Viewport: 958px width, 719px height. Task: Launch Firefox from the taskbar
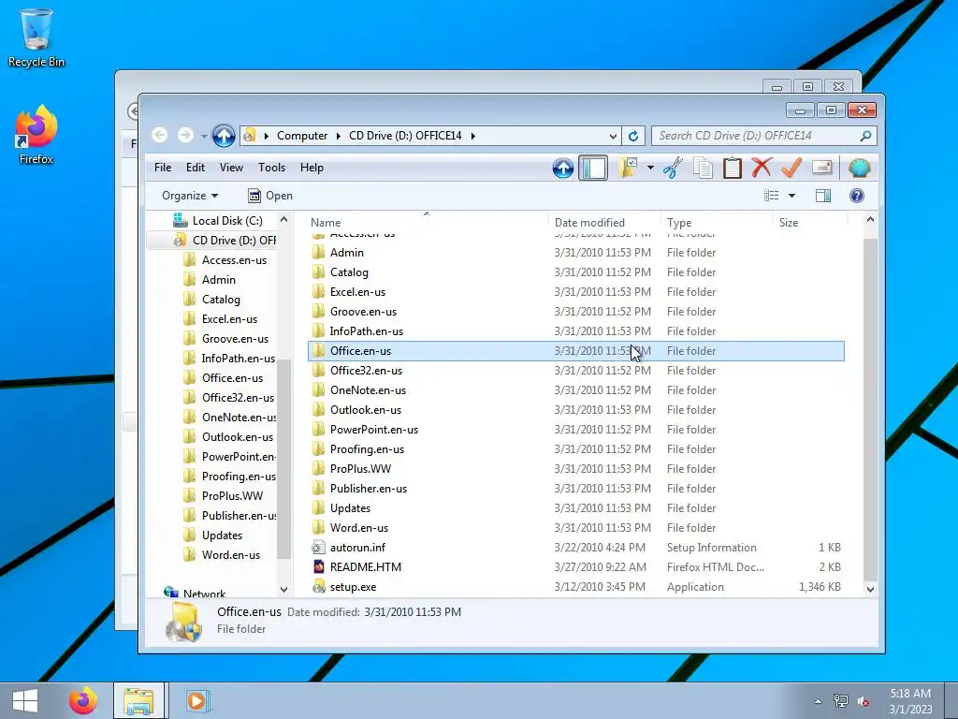point(83,700)
